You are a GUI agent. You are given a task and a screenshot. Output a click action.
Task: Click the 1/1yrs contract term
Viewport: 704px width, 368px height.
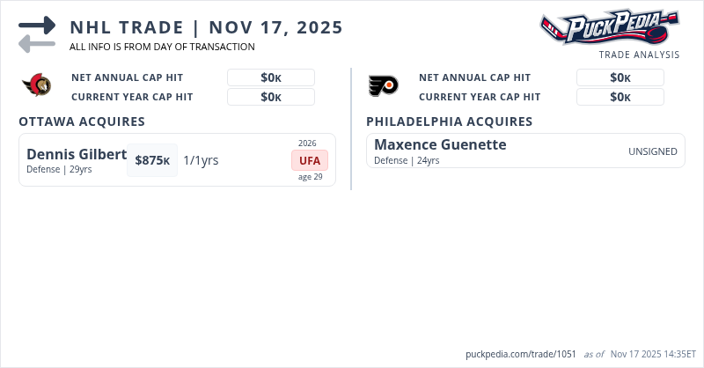(201, 160)
